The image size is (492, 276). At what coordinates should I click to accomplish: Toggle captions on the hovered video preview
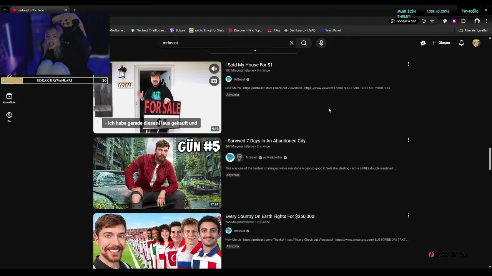coord(214,81)
